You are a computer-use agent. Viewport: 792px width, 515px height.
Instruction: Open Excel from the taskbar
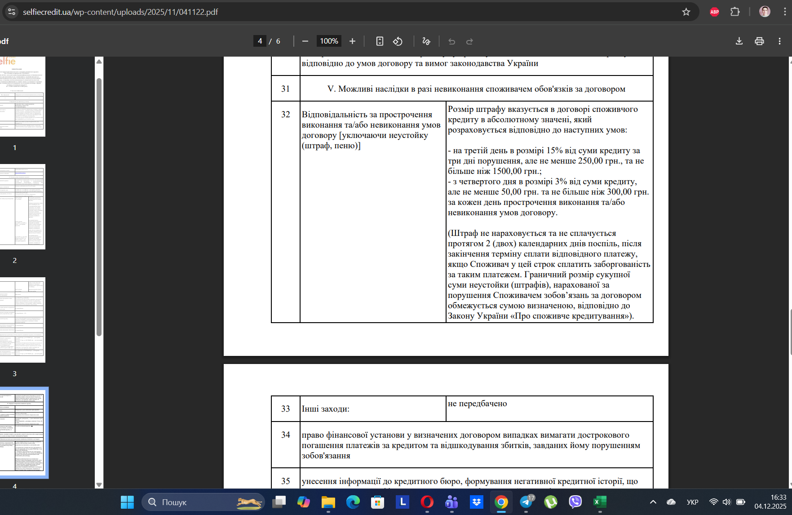(x=600, y=502)
